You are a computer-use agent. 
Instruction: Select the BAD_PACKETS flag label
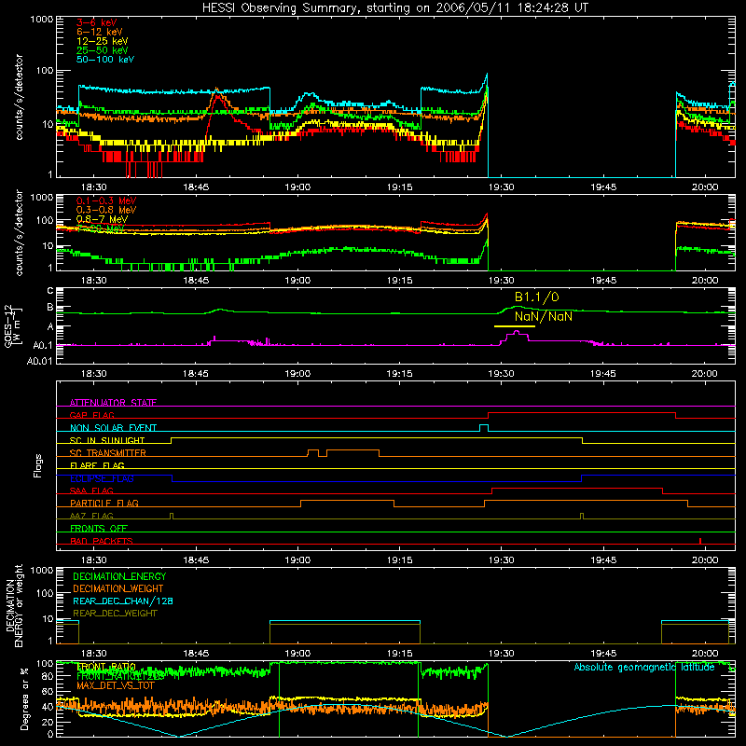[102, 541]
